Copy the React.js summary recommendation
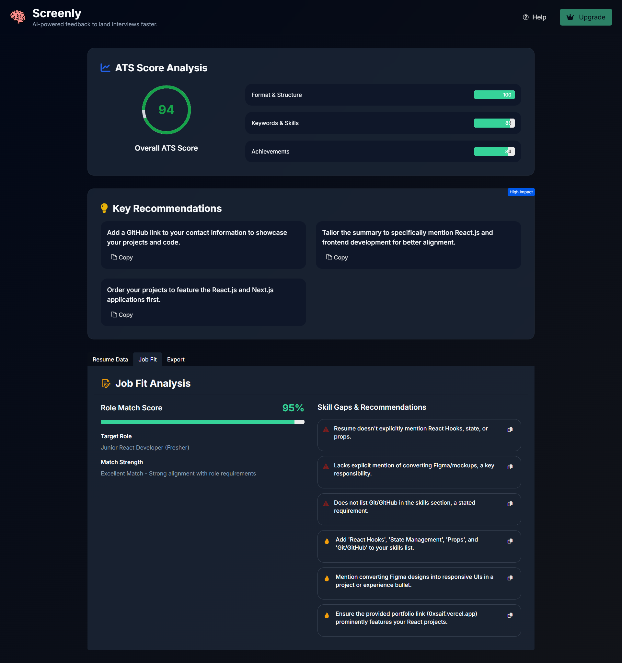The height and width of the screenshot is (663, 622). [337, 257]
